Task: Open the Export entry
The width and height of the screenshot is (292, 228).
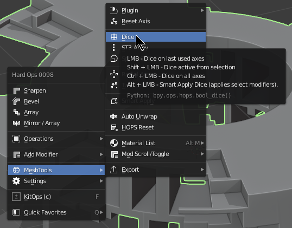Action: click(x=156, y=170)
